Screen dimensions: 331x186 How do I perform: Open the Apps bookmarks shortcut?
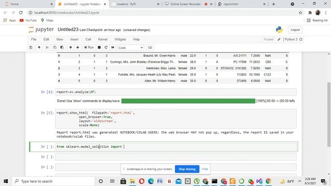click(x=10, y=20)
